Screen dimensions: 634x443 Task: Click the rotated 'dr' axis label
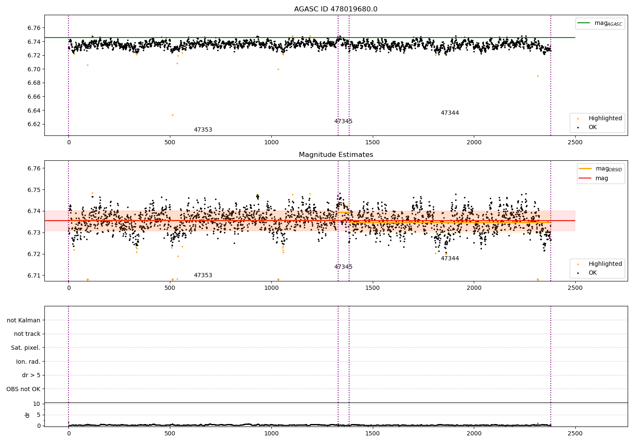pos(27,415)
